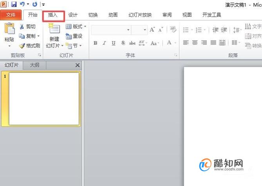Customize the Quick Access Toolbar dropdown

pos(43,5)
